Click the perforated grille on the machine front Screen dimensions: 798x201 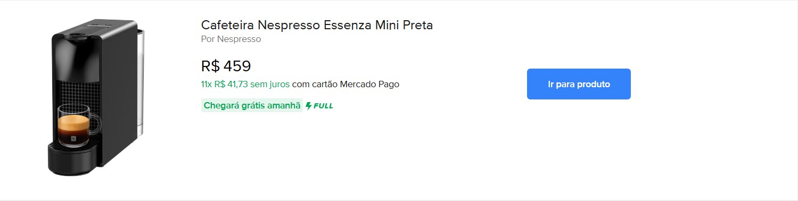click(79, 94)
